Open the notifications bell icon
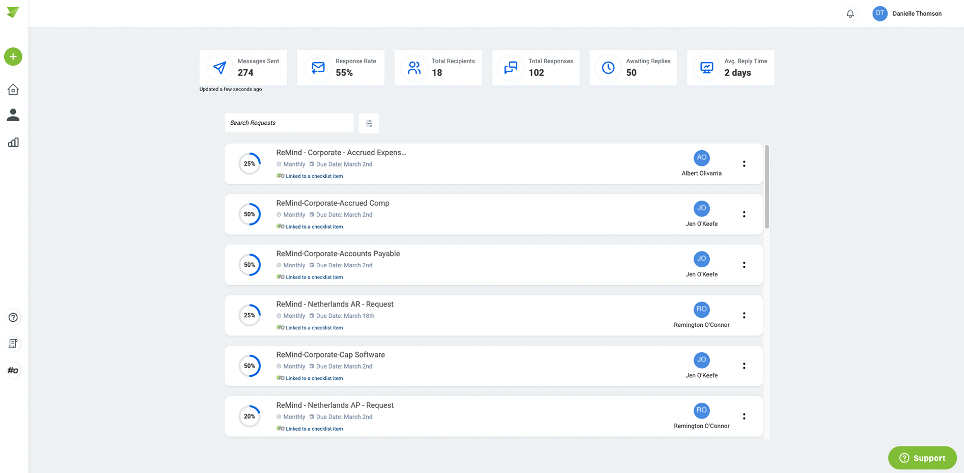 [x=850, y=14]
